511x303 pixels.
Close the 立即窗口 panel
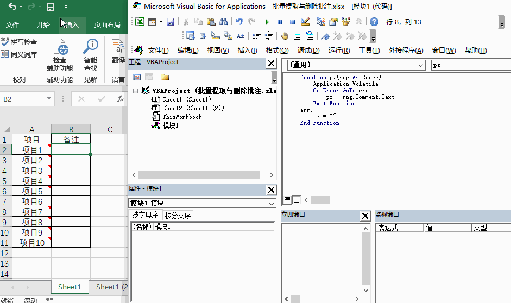coord(365,216)
